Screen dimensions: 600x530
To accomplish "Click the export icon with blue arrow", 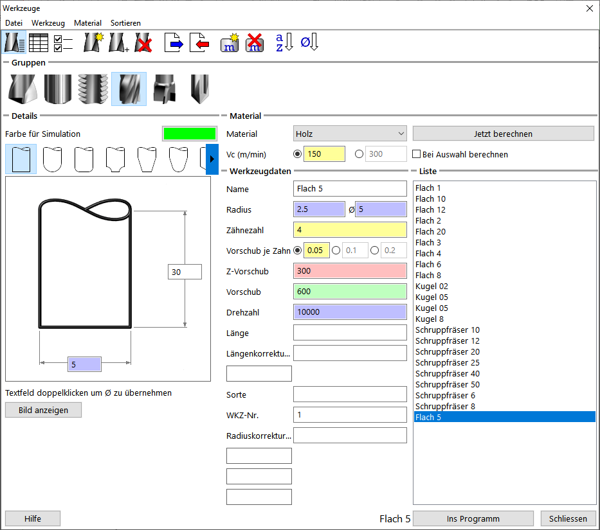I will (174, 43).
